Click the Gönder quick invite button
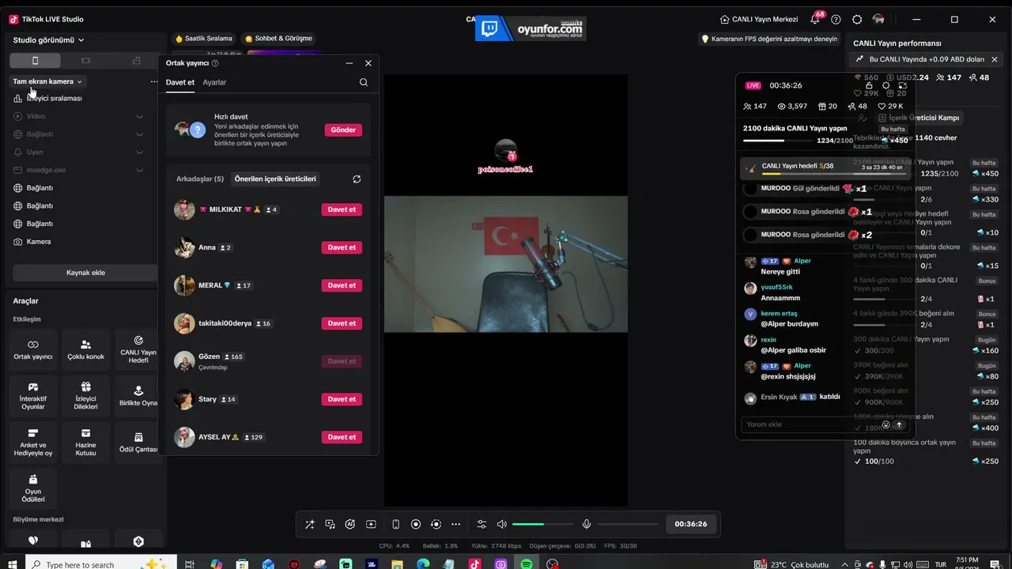 343,130
